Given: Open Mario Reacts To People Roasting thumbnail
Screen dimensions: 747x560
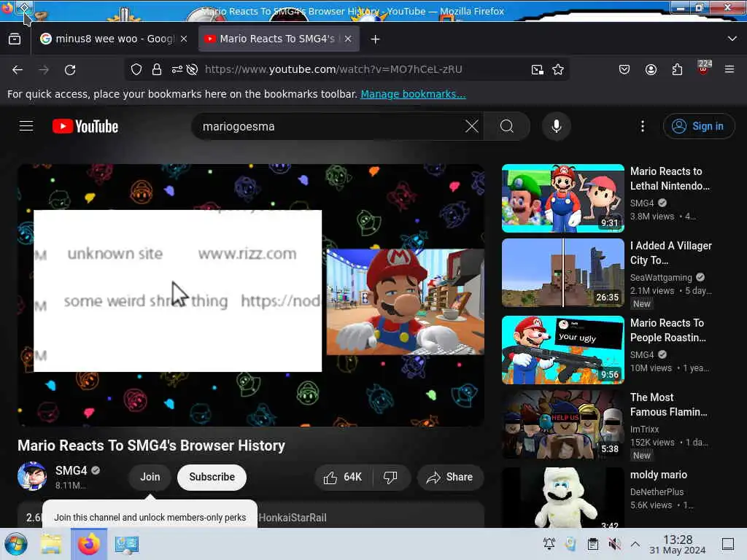Looking at the screenshot, I should (x=563, y=350).
